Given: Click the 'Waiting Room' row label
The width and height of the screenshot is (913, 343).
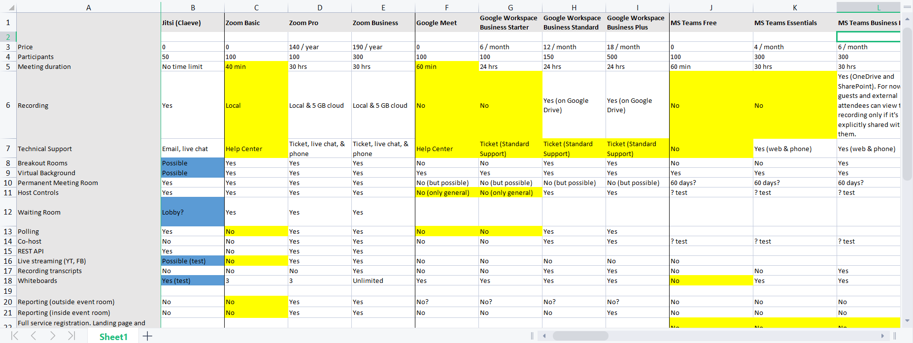Looking at the screenshot, I should pyautogui.click(x=89, y=212).
